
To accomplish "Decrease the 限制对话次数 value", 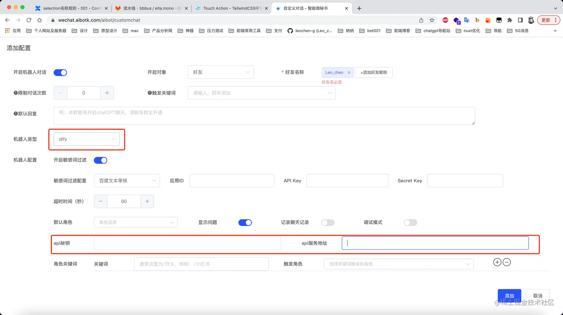I will (x=60, y=93).
